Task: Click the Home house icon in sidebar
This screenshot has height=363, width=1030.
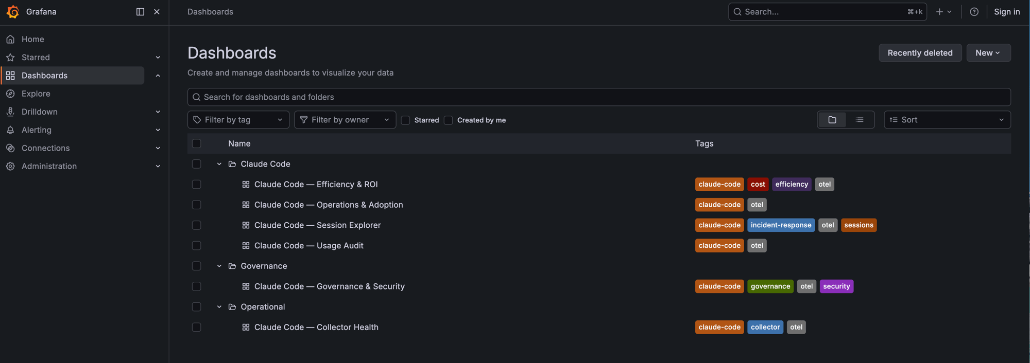Action: (10, 39)
